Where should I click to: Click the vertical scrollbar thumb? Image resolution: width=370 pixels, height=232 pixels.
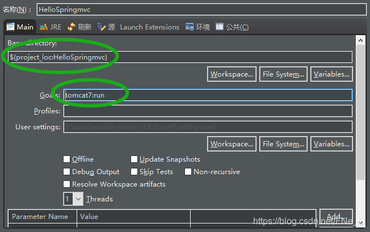(360, 112)
